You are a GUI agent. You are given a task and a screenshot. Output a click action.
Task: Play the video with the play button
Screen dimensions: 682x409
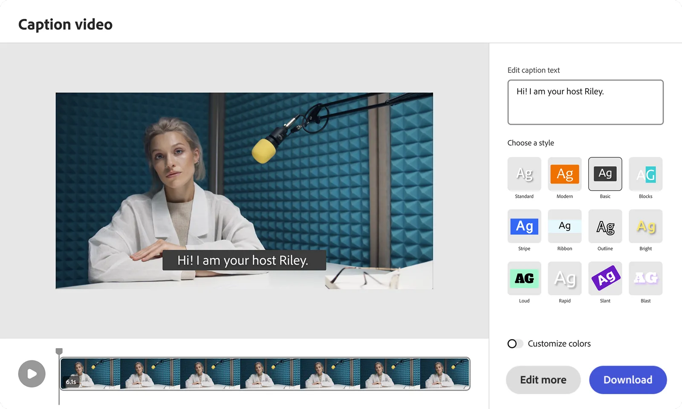click(32, 374)
